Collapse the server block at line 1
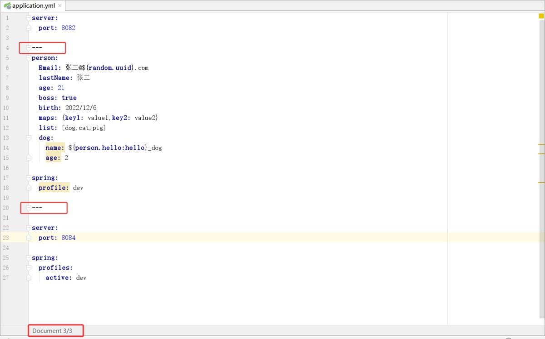545x339 pixels. click(29, 18)
